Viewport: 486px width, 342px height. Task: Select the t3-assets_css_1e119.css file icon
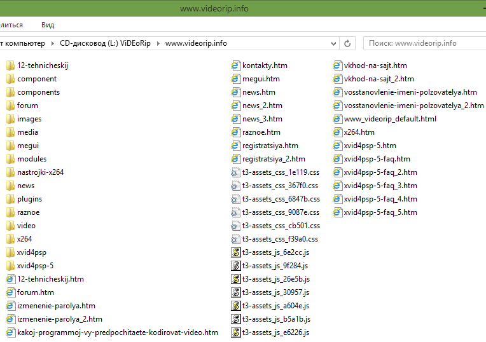coord(235,172)
